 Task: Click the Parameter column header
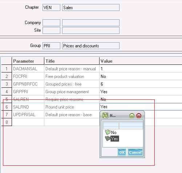tap(28, 61)
